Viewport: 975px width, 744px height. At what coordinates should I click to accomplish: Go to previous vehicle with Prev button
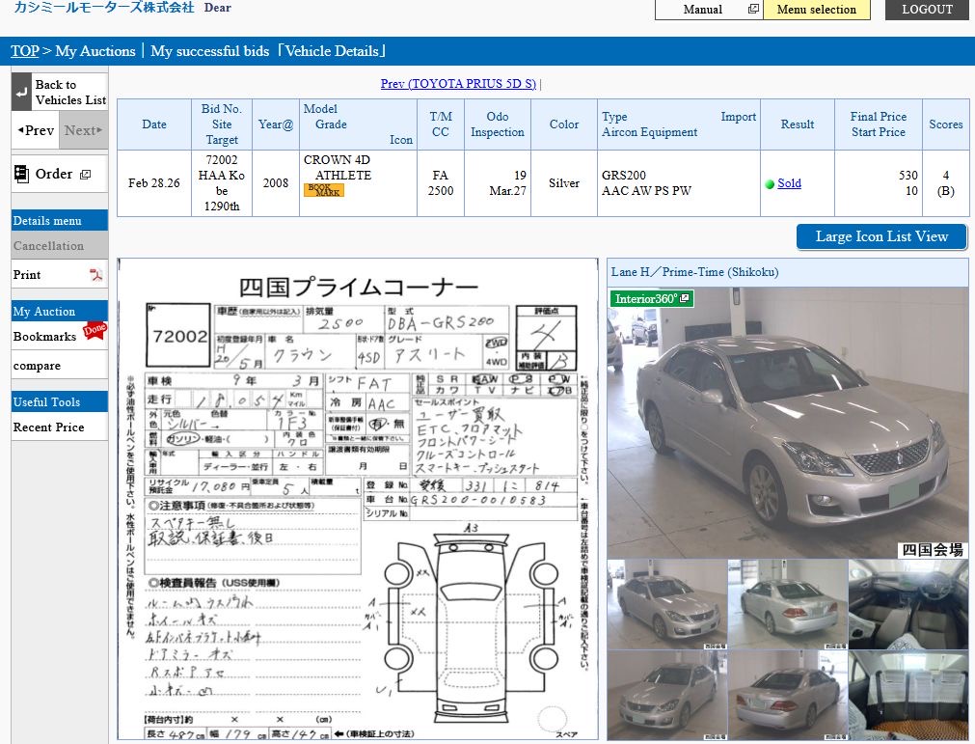[35, 130]
